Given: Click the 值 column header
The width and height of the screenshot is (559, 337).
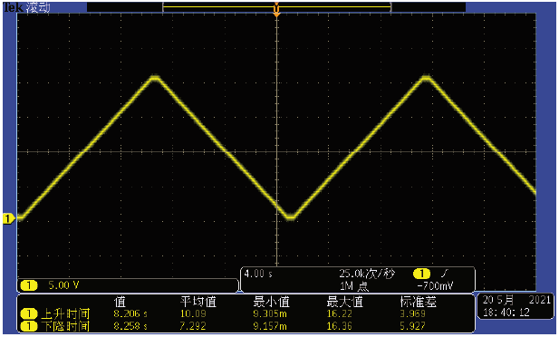Looking at the screenshot, I should point(120,302).
